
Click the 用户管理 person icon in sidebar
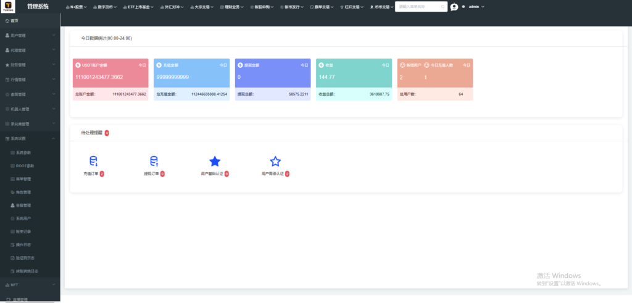click(7, 35)
